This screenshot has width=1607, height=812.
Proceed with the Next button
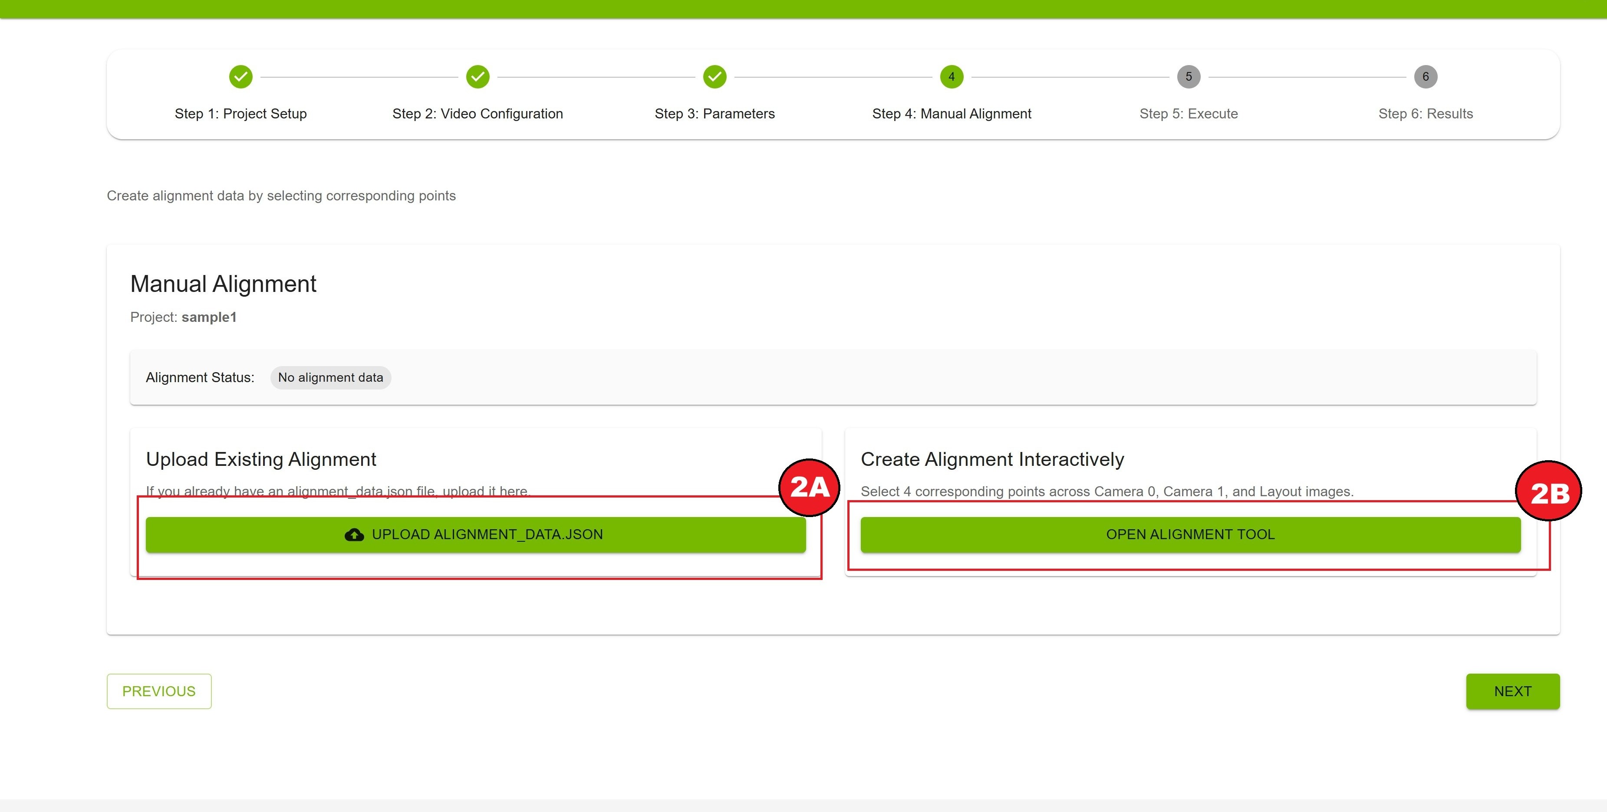pyautogui.click(x=1513, y=691)
